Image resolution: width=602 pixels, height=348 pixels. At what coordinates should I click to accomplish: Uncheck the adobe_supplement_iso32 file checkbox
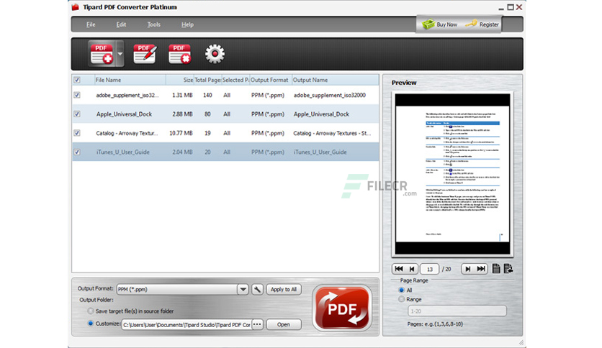tap(77, 95)
